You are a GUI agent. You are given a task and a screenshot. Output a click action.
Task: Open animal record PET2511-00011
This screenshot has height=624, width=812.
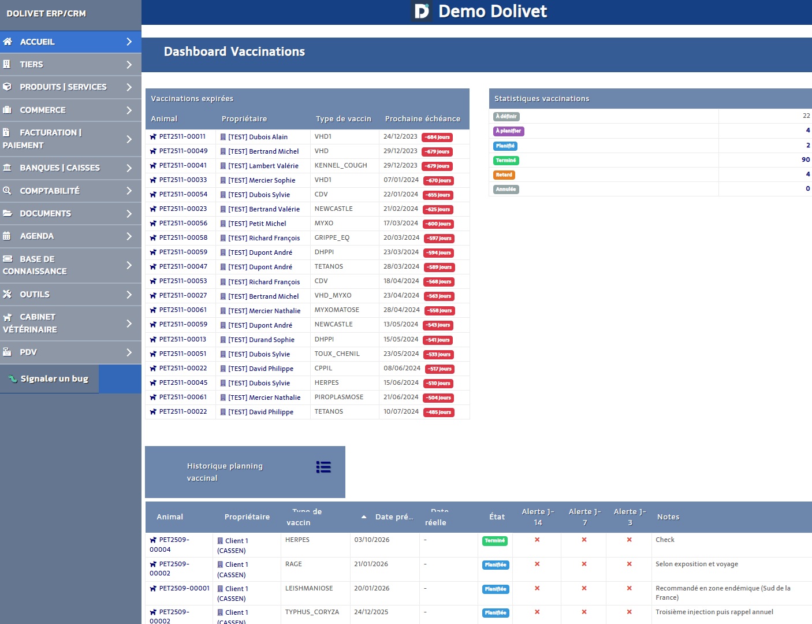tap(182, 137)
